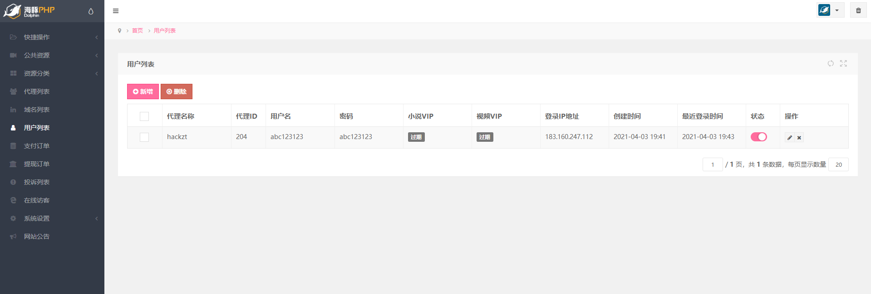Click the pencil edit icon for hackzt
Image resolution: width=871 pixels, height=294 pixels.
790,137
